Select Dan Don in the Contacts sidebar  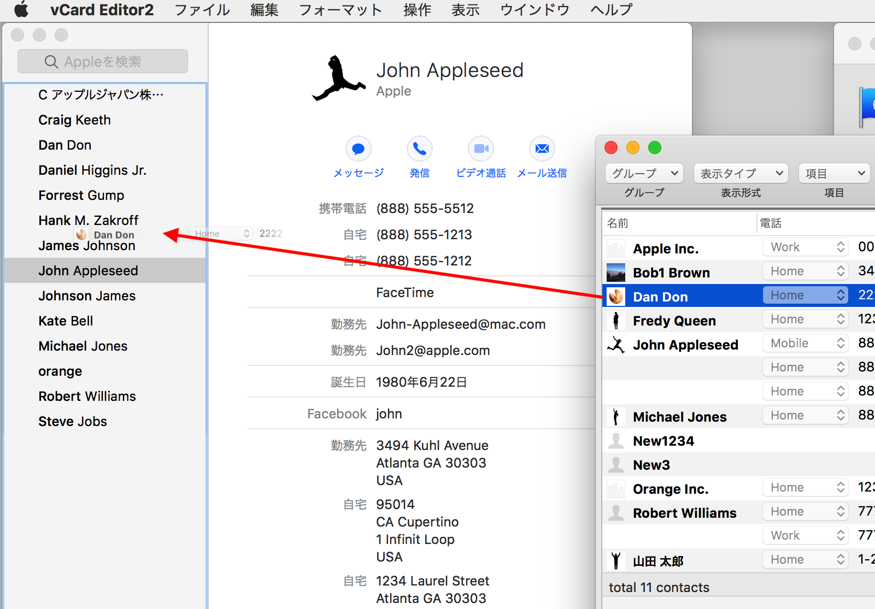pyautogui.click(x=105, y=145)
